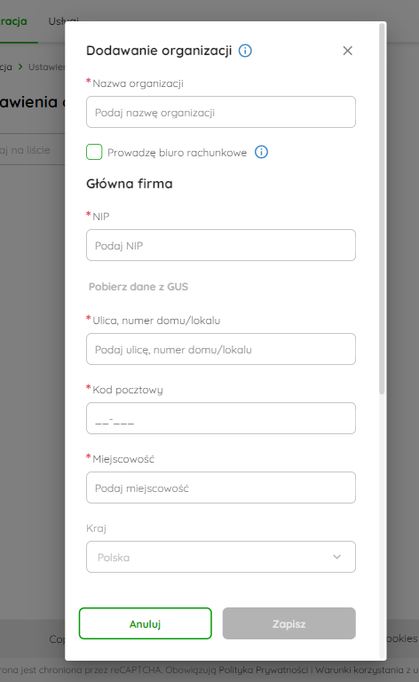Expand country list using chevron arrow
This screenshot has height=682, width=419.
[336, 557]
